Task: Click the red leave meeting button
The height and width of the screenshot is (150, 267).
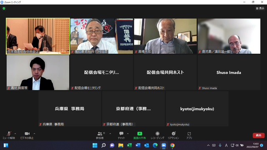Action: pyautogui.click(x=259, y=135)
